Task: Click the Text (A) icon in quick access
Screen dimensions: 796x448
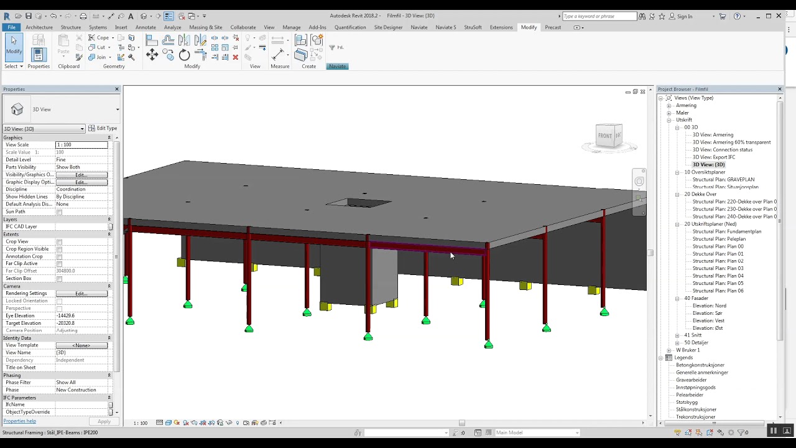Action: 131,16
